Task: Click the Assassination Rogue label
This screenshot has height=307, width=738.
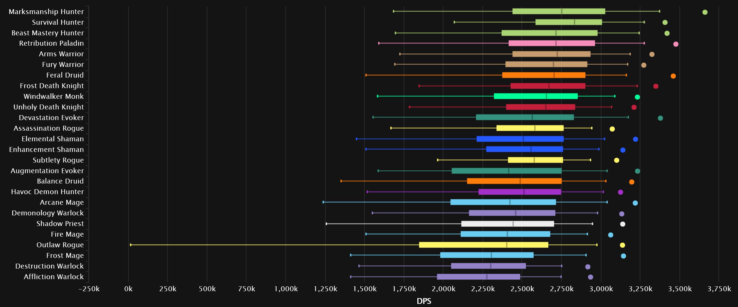Action: pos(49,128)
